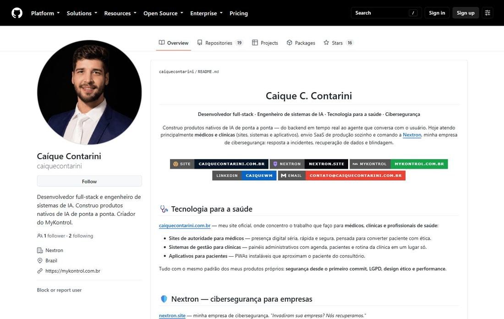Switch to the Repositories tab
Viewport: 504px width, 319px height.
click(x=220, y=43)
